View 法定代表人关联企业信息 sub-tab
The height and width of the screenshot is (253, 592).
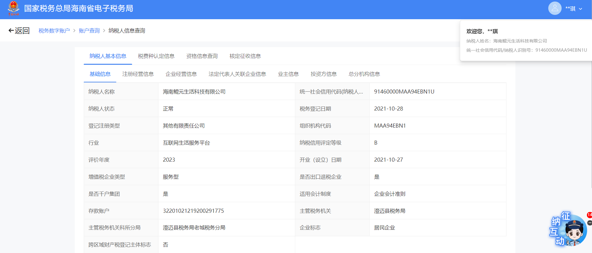pyautogui.click(x=237, y=74)
